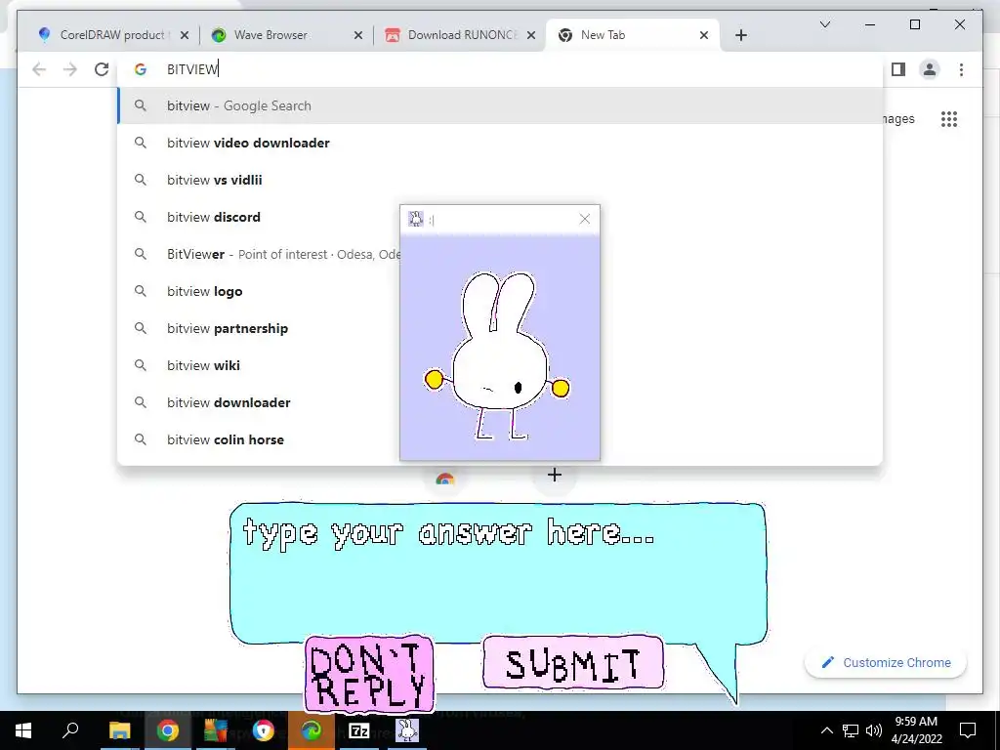Open Wave Browser icon in taskbar
The height and width of the screenshot is (750, 1000).
(312, 730)
